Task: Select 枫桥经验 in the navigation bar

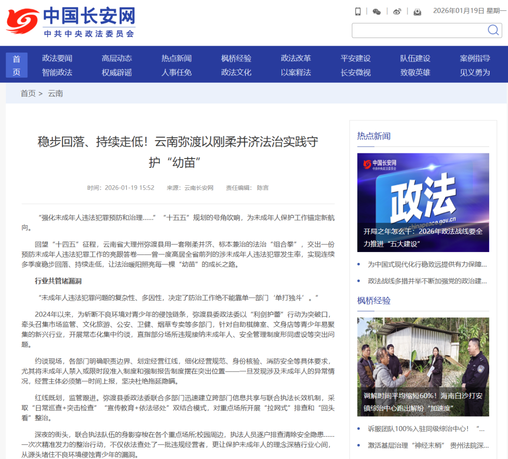Action: tap(236, 58)
